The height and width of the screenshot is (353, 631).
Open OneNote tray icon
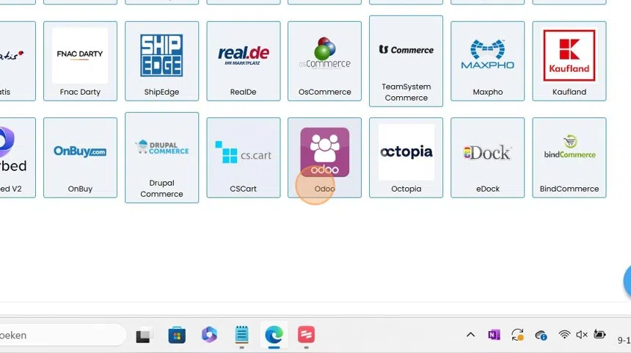tap(494, 335)
